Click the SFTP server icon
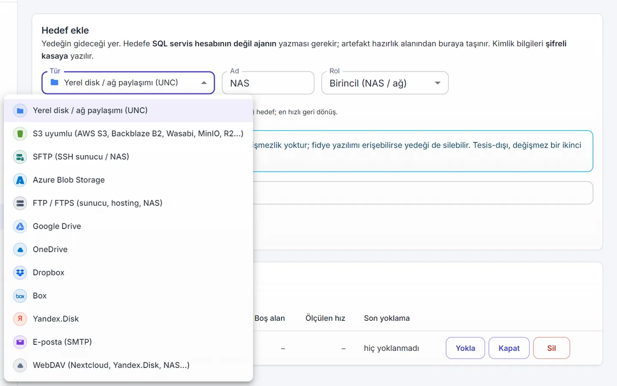 (20, 157)
